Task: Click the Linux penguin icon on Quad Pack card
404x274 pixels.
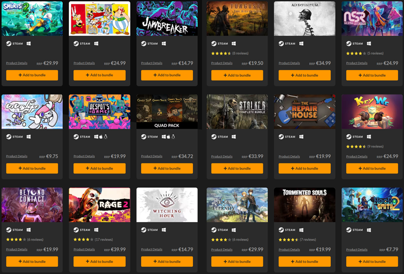Action: point(173,136)
